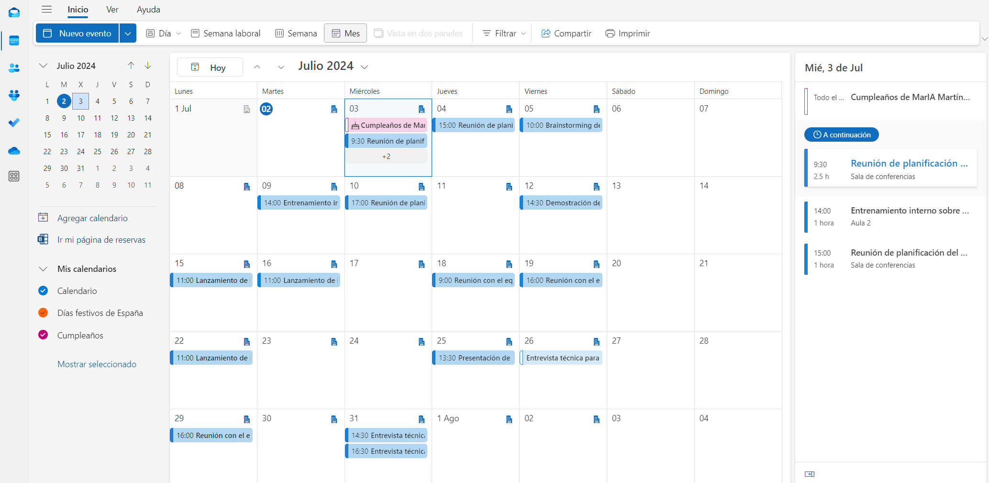989x483 pixels.
Task: Open 10:00 Brainstorming event on day 05
Action: 561,125
